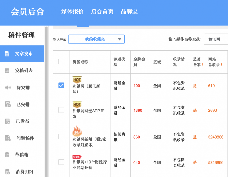Viewport: 228px width, 177px height.
Task: Click the total indexed value 619
Action: pyautogui.click(x=211, y=86)
